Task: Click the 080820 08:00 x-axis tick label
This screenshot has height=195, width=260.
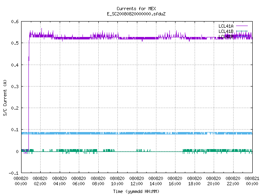Action: (98, 181)
